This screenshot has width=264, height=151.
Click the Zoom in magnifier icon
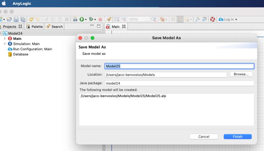tap(153, 19)
